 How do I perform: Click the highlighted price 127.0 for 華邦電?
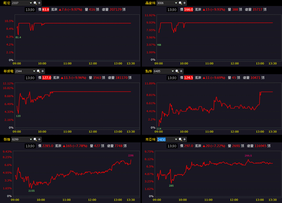[x=47, y=78]
